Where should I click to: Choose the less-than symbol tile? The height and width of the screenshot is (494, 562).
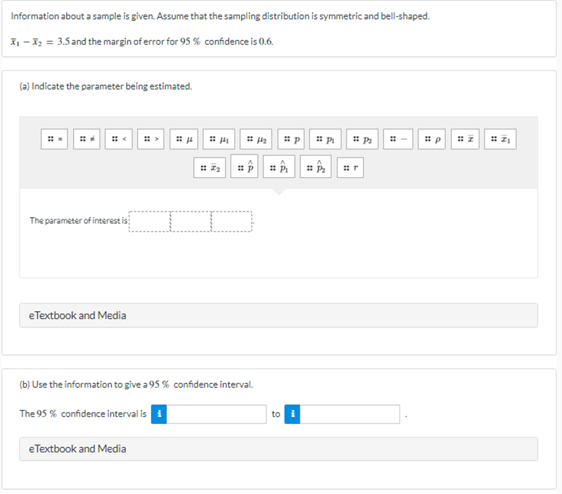coord(118,139)
